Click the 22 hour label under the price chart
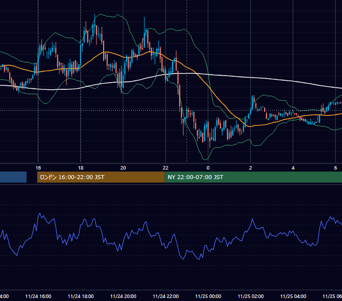Image resolution: width=342 pixels, height=301 pixels. pyautogui.click(x=165, y=168)
